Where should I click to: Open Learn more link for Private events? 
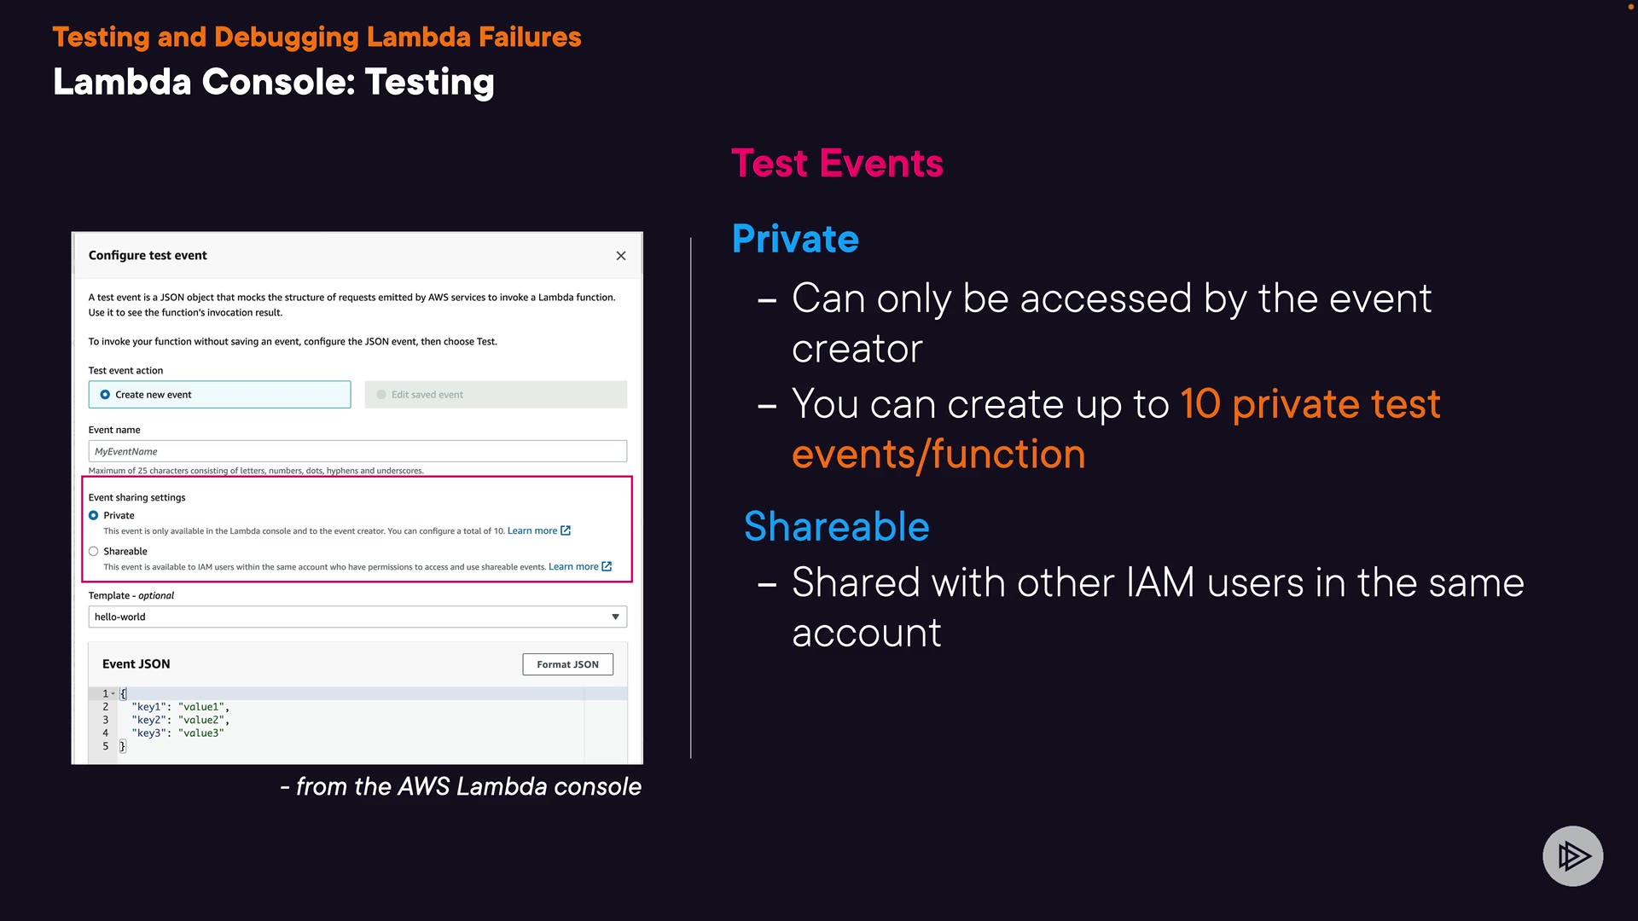pos(531,530)
